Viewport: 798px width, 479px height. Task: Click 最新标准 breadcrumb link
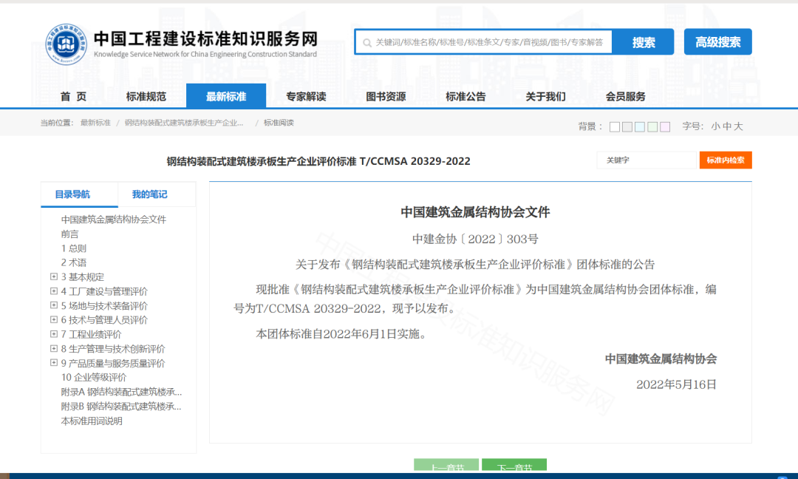click(x=95, y=123)
